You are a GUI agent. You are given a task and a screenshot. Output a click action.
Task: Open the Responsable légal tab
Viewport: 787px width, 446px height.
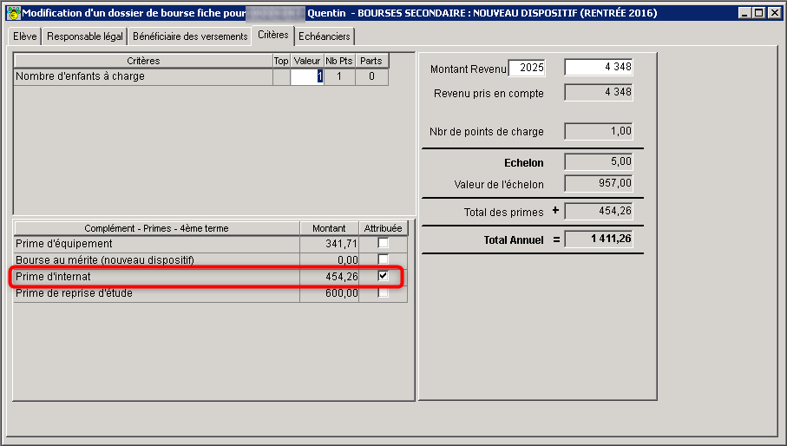[85, 36]
